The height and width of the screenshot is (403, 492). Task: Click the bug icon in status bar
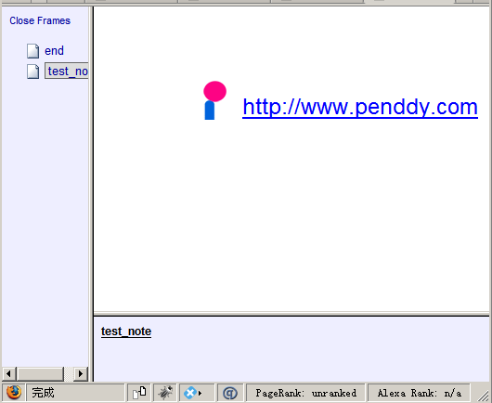point(165,393)
